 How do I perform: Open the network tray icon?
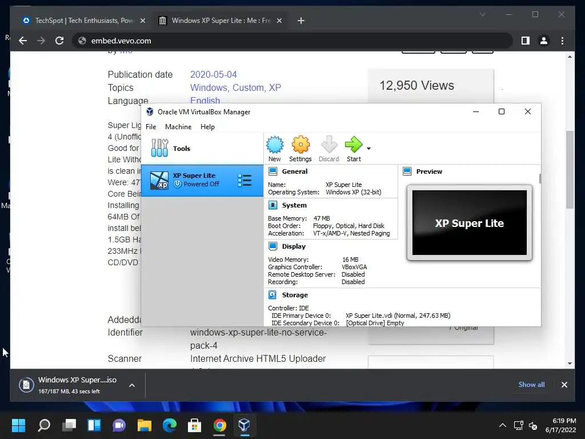click(x=518, y=425)
